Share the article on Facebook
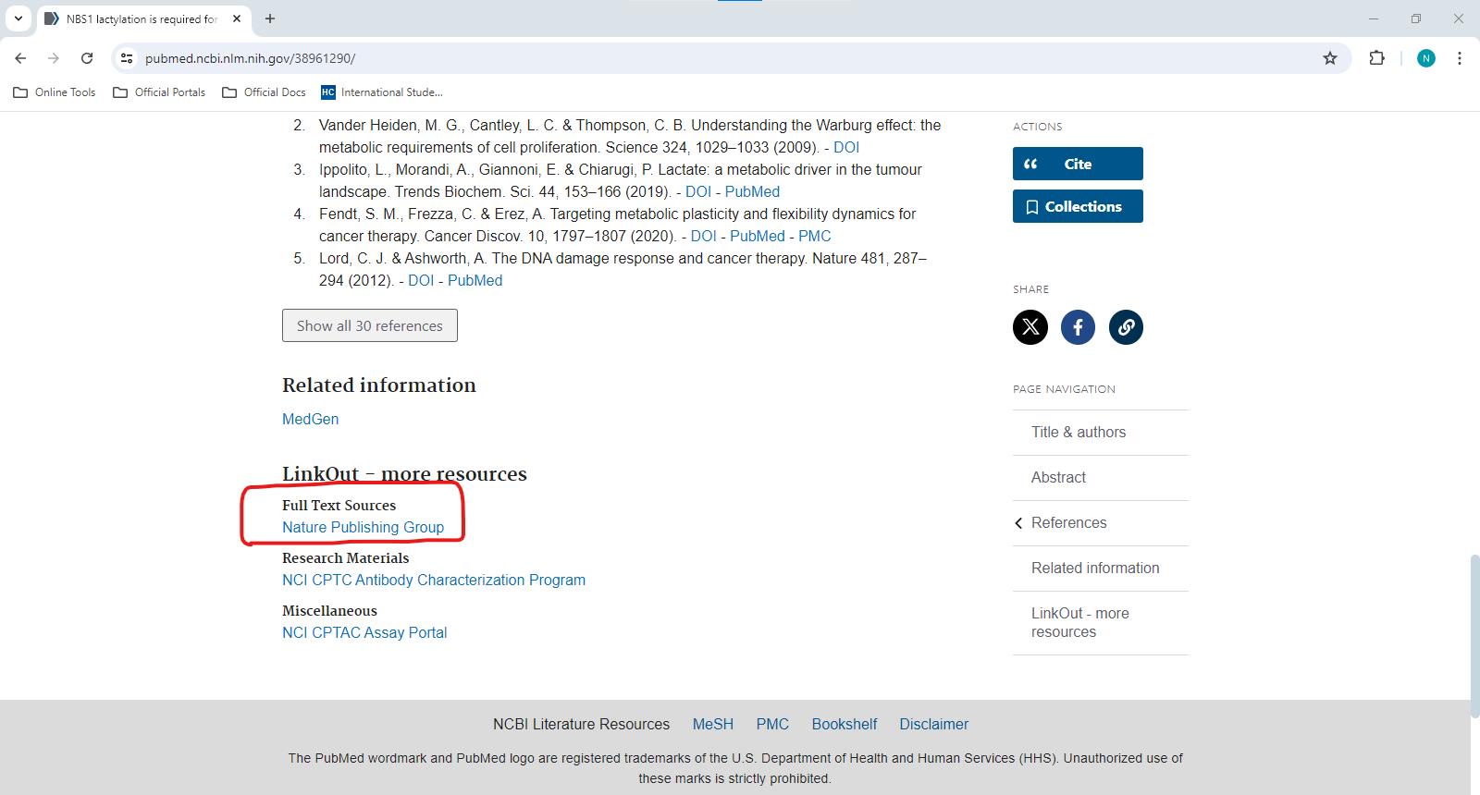 click(1078, 327)
